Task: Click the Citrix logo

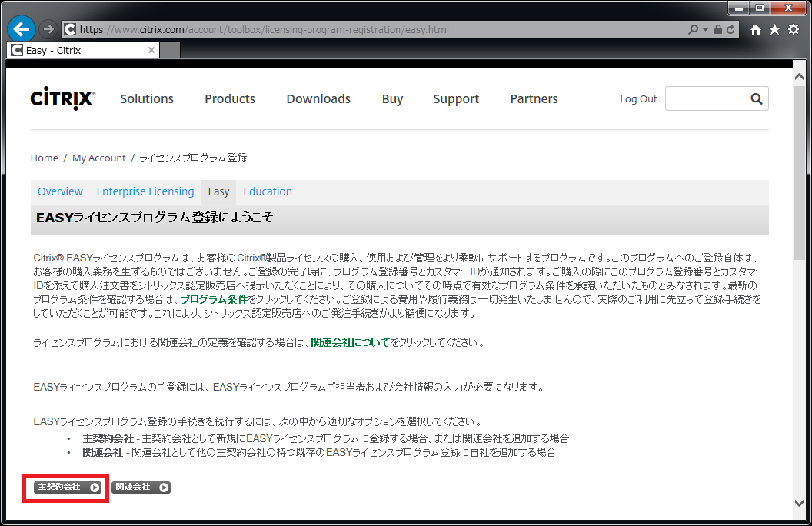Action: click(63, 98)
